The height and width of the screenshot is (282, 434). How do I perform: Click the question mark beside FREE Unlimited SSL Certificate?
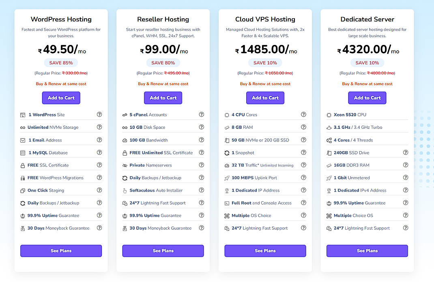202,152
